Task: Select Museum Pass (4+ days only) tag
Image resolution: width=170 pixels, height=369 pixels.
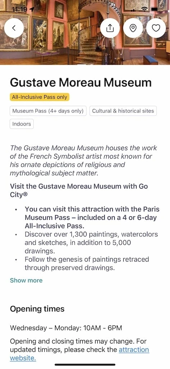Action: click(x=48, y=111)
